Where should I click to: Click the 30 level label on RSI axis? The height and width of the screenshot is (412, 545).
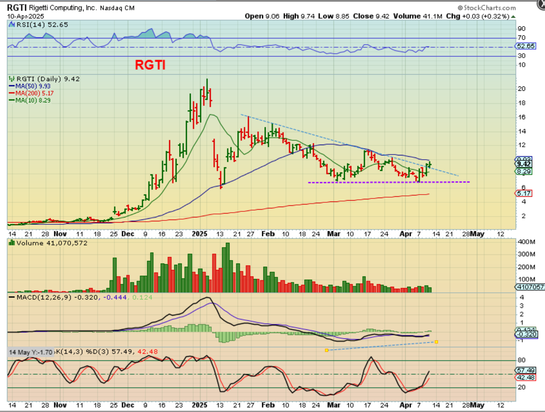[521, 56]
